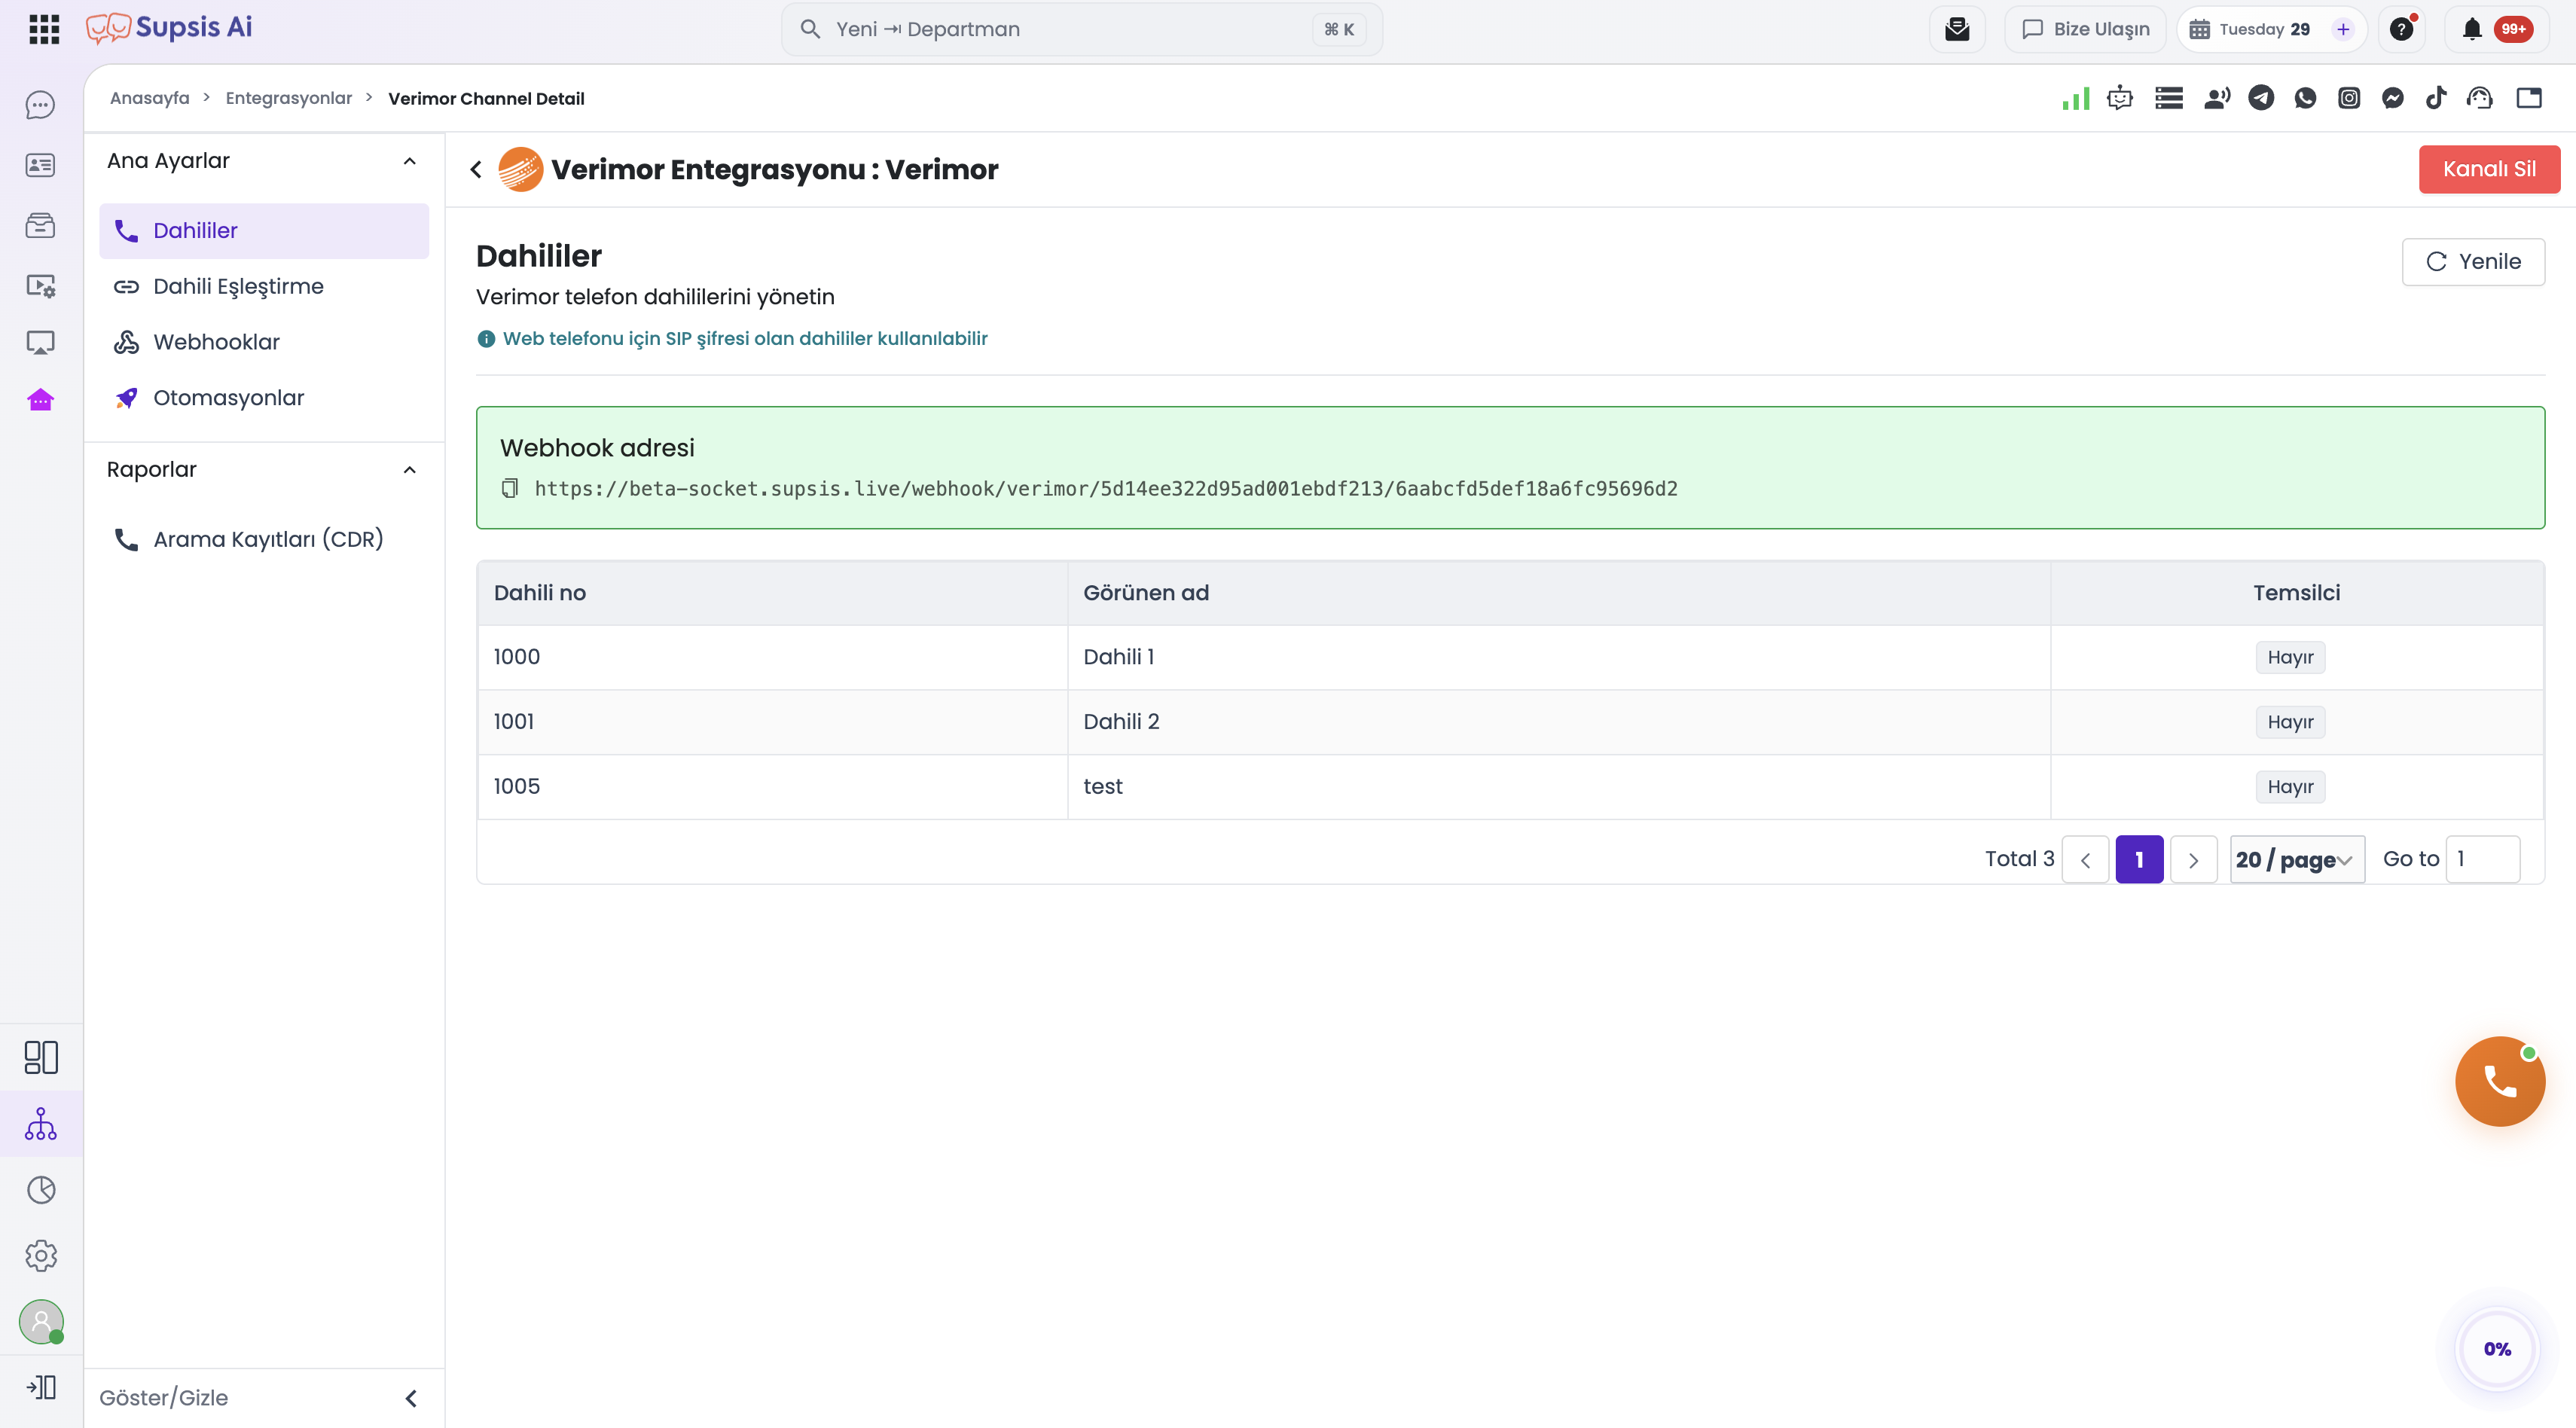This screenshot has width=2576, height=1428.
Task: Open Otomasyonlar menu item
Action: tap(264, 398)
